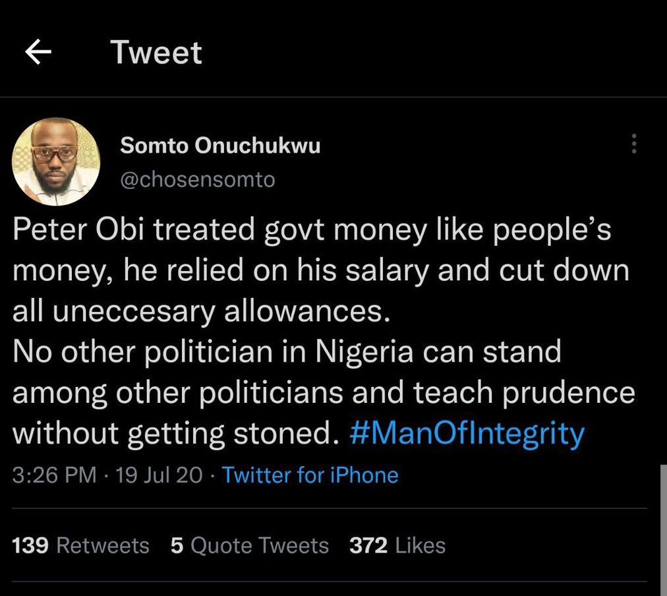The width and height of the screenshot is (667, 596).
Task: Open Somto Onuchukwu's profile picture
Action: point(56,162)
